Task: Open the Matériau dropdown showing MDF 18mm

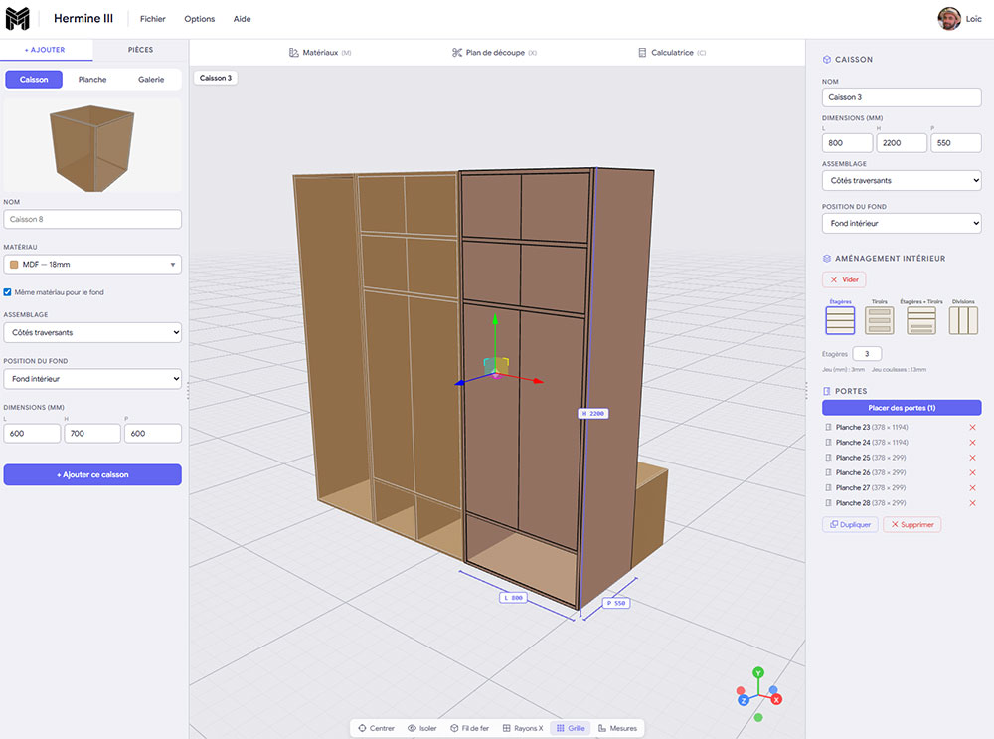Action: click(x=92, y=264)
